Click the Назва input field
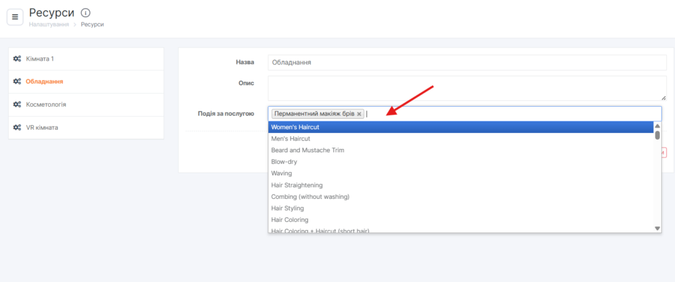The width and height of the screenshot is (675, 282). (x=467, y=63)
